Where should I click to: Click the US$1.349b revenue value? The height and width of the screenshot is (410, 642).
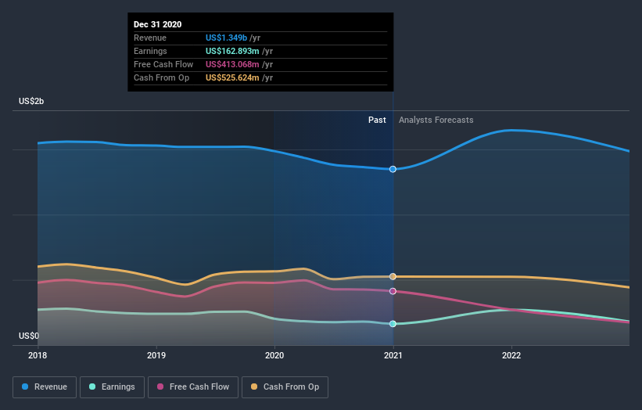click(227, 38)
